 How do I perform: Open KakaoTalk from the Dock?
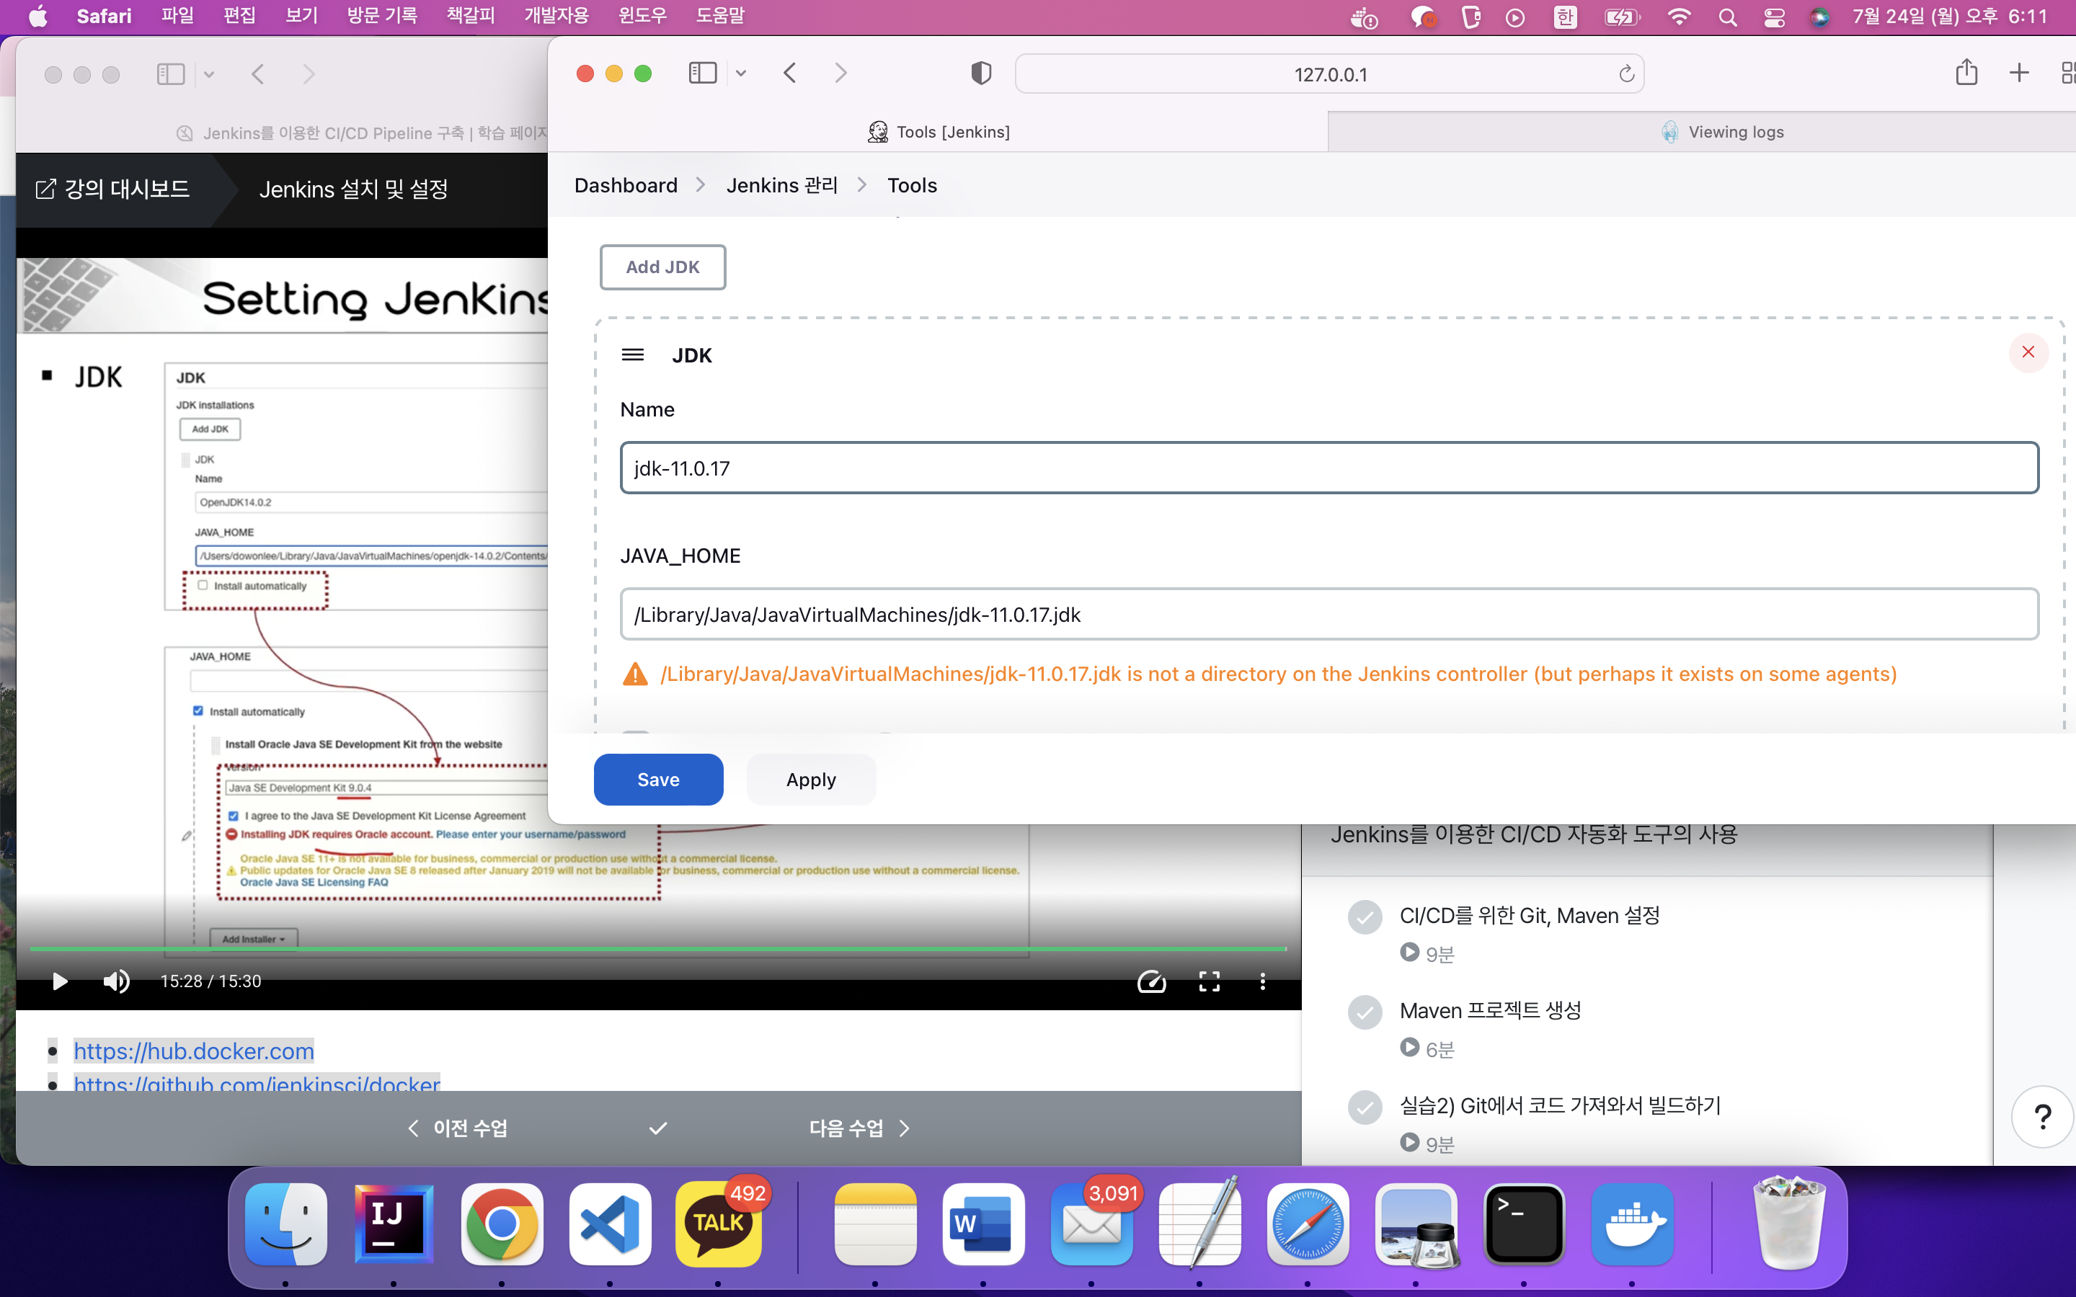tap(718, 1224)
